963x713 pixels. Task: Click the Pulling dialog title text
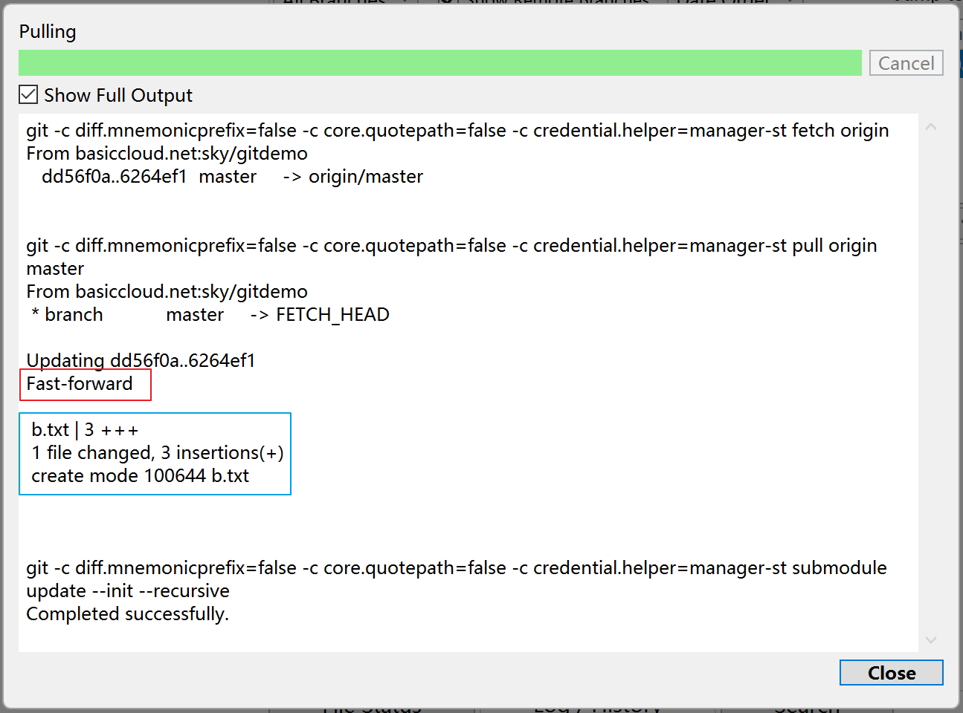coord(48,32)
